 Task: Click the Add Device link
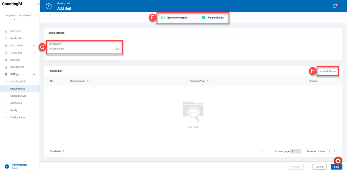click(328, 71)
